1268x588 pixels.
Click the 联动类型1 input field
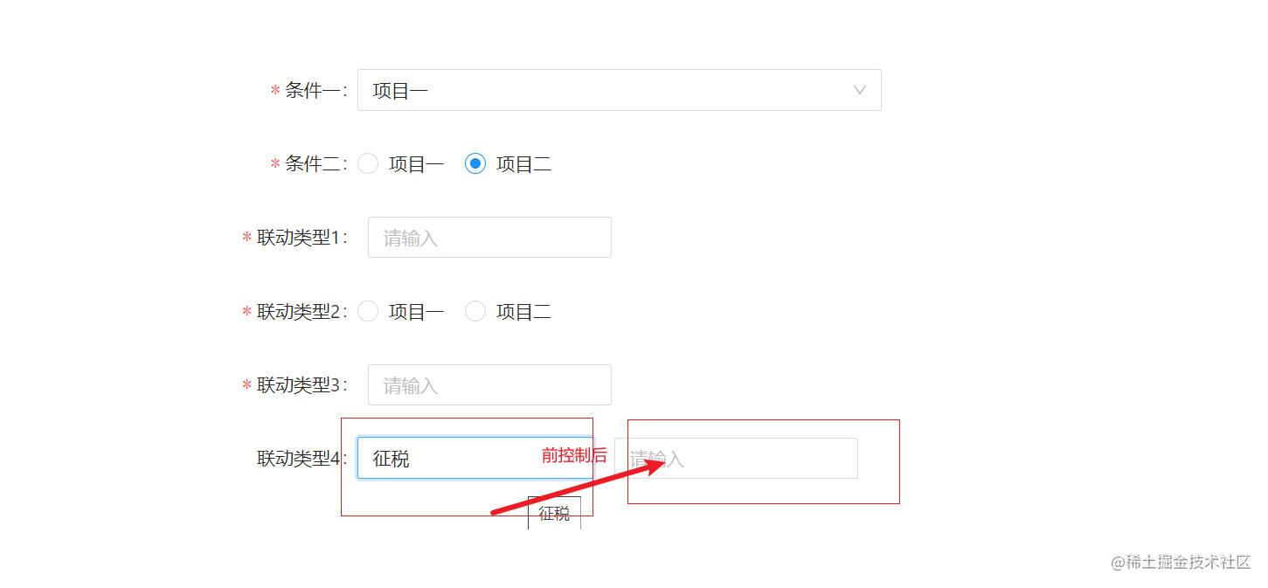[x=488, y=237]
